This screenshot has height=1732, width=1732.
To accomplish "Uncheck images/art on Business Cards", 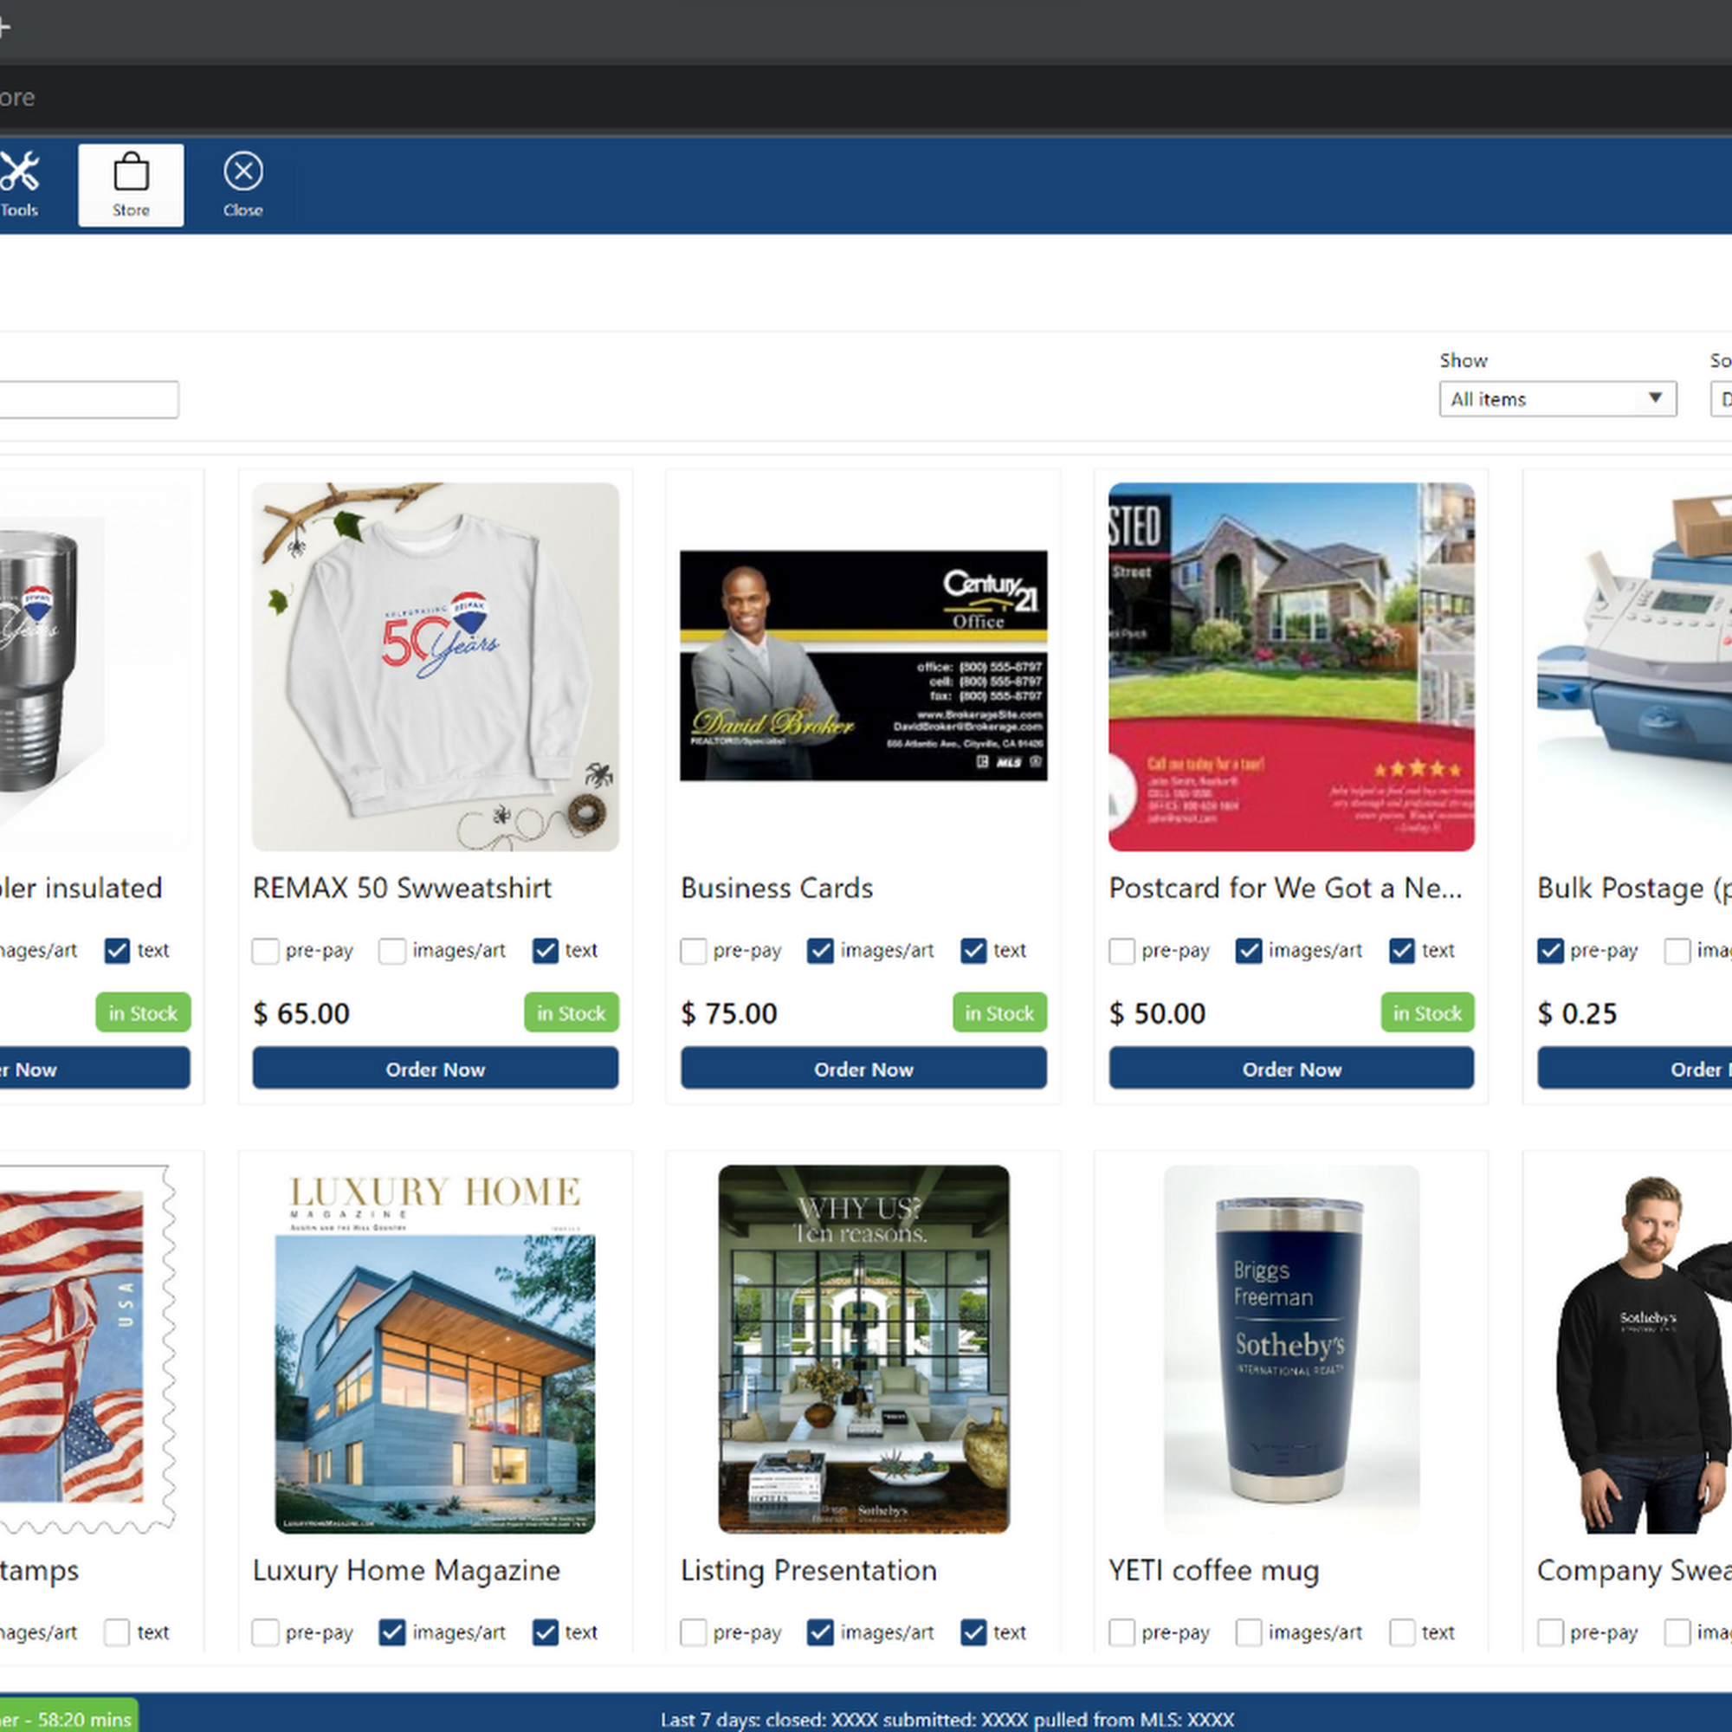I will point(819,950).
